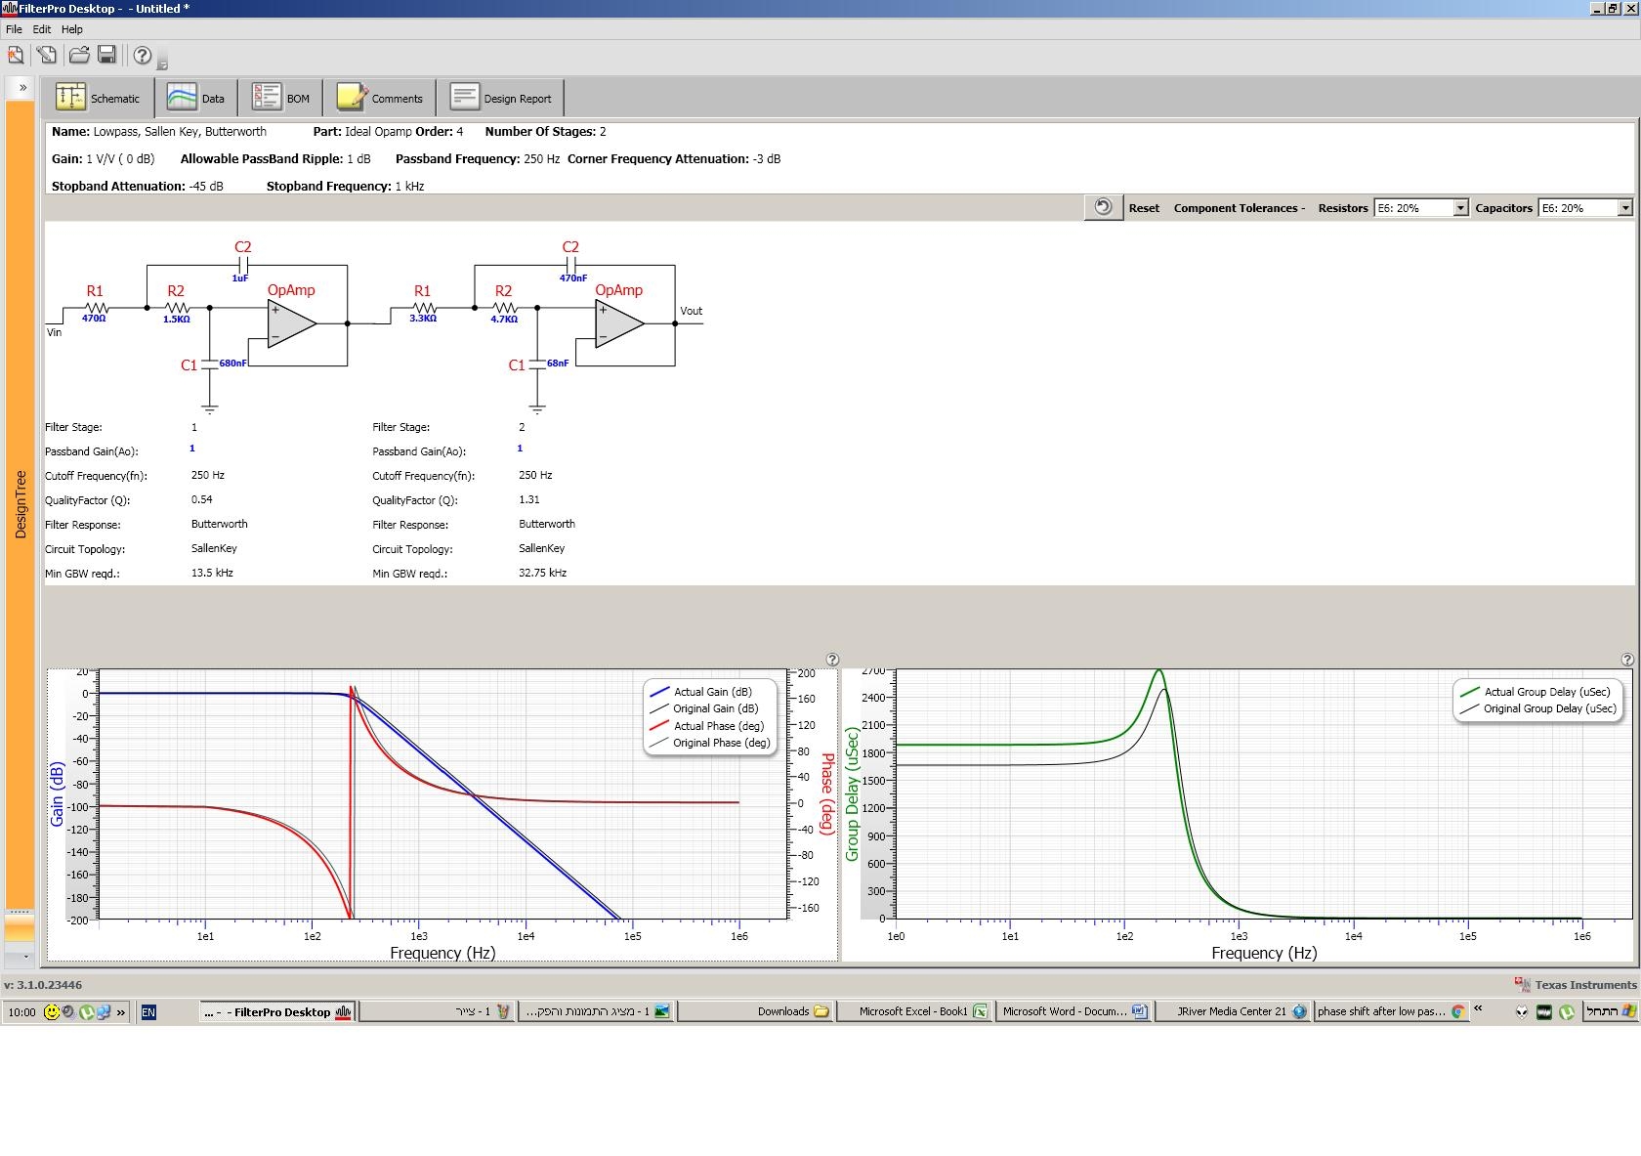Switch to the Schematic tab
This screenshot has height=1156, width=1641.
[98, 98]
